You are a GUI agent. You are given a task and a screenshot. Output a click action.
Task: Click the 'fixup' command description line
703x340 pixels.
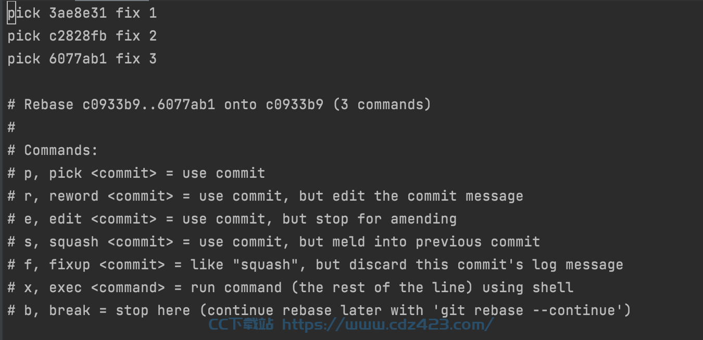tap(316, 265)
